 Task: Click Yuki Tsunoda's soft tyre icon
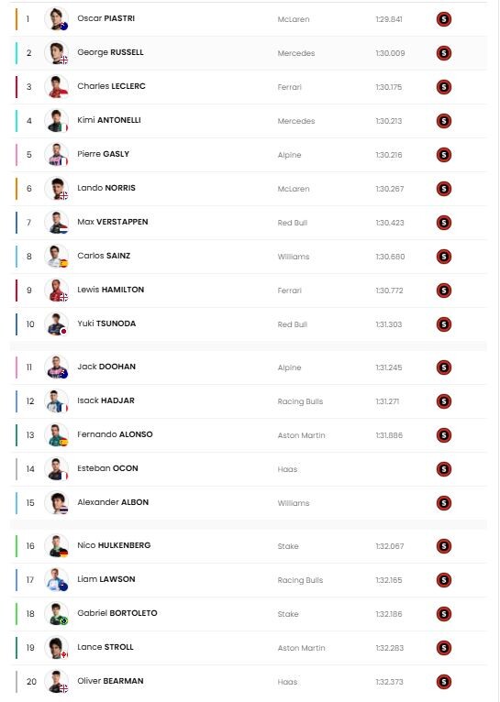443,324
